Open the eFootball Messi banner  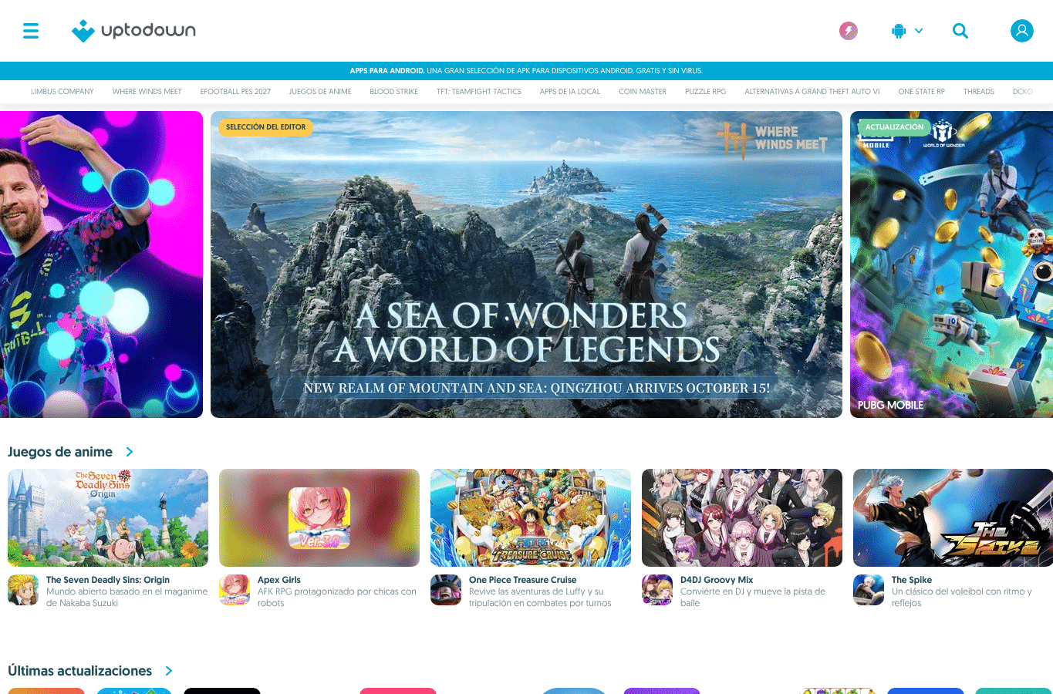click(101, 264)
